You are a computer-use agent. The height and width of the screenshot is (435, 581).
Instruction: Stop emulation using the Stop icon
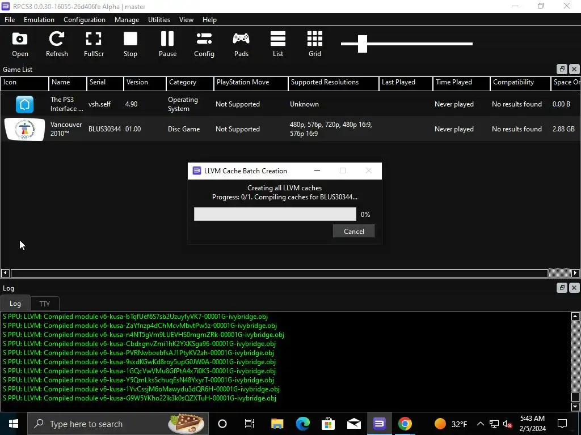click(130, 44)
